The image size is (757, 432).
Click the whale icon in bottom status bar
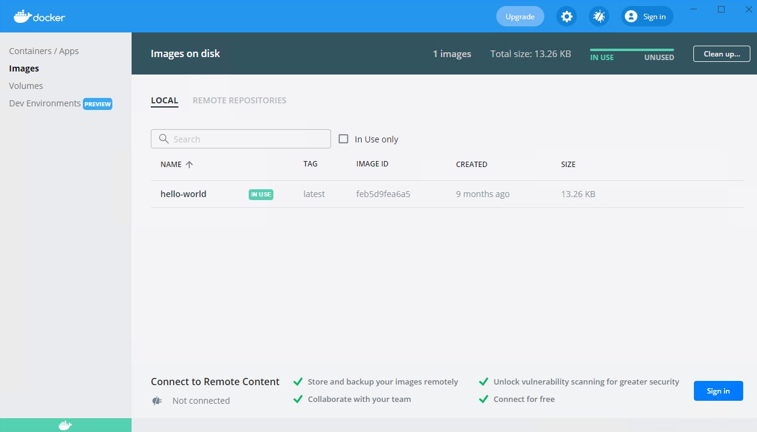pyautogui.click(x=65, y=425)
